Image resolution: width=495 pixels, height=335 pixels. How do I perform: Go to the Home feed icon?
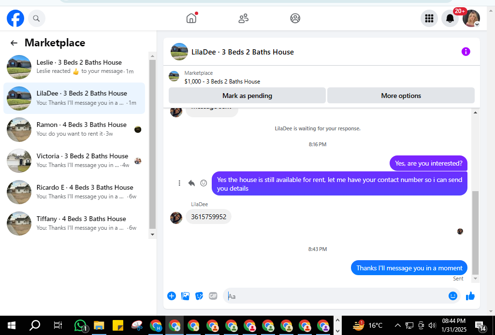[191, 18]
